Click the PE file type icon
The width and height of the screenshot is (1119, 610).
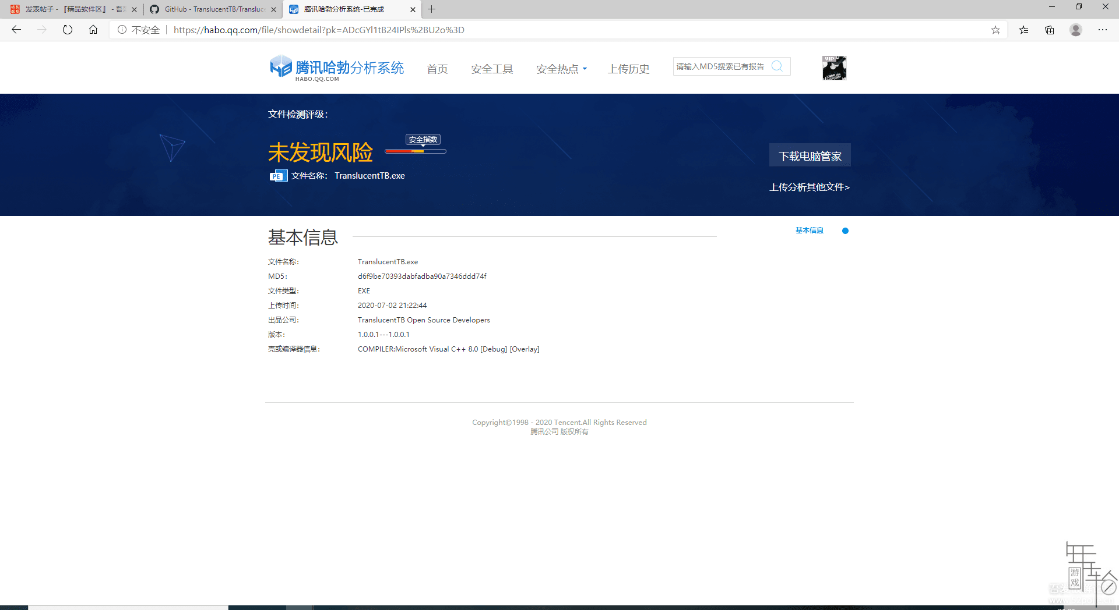coord(278,176)
